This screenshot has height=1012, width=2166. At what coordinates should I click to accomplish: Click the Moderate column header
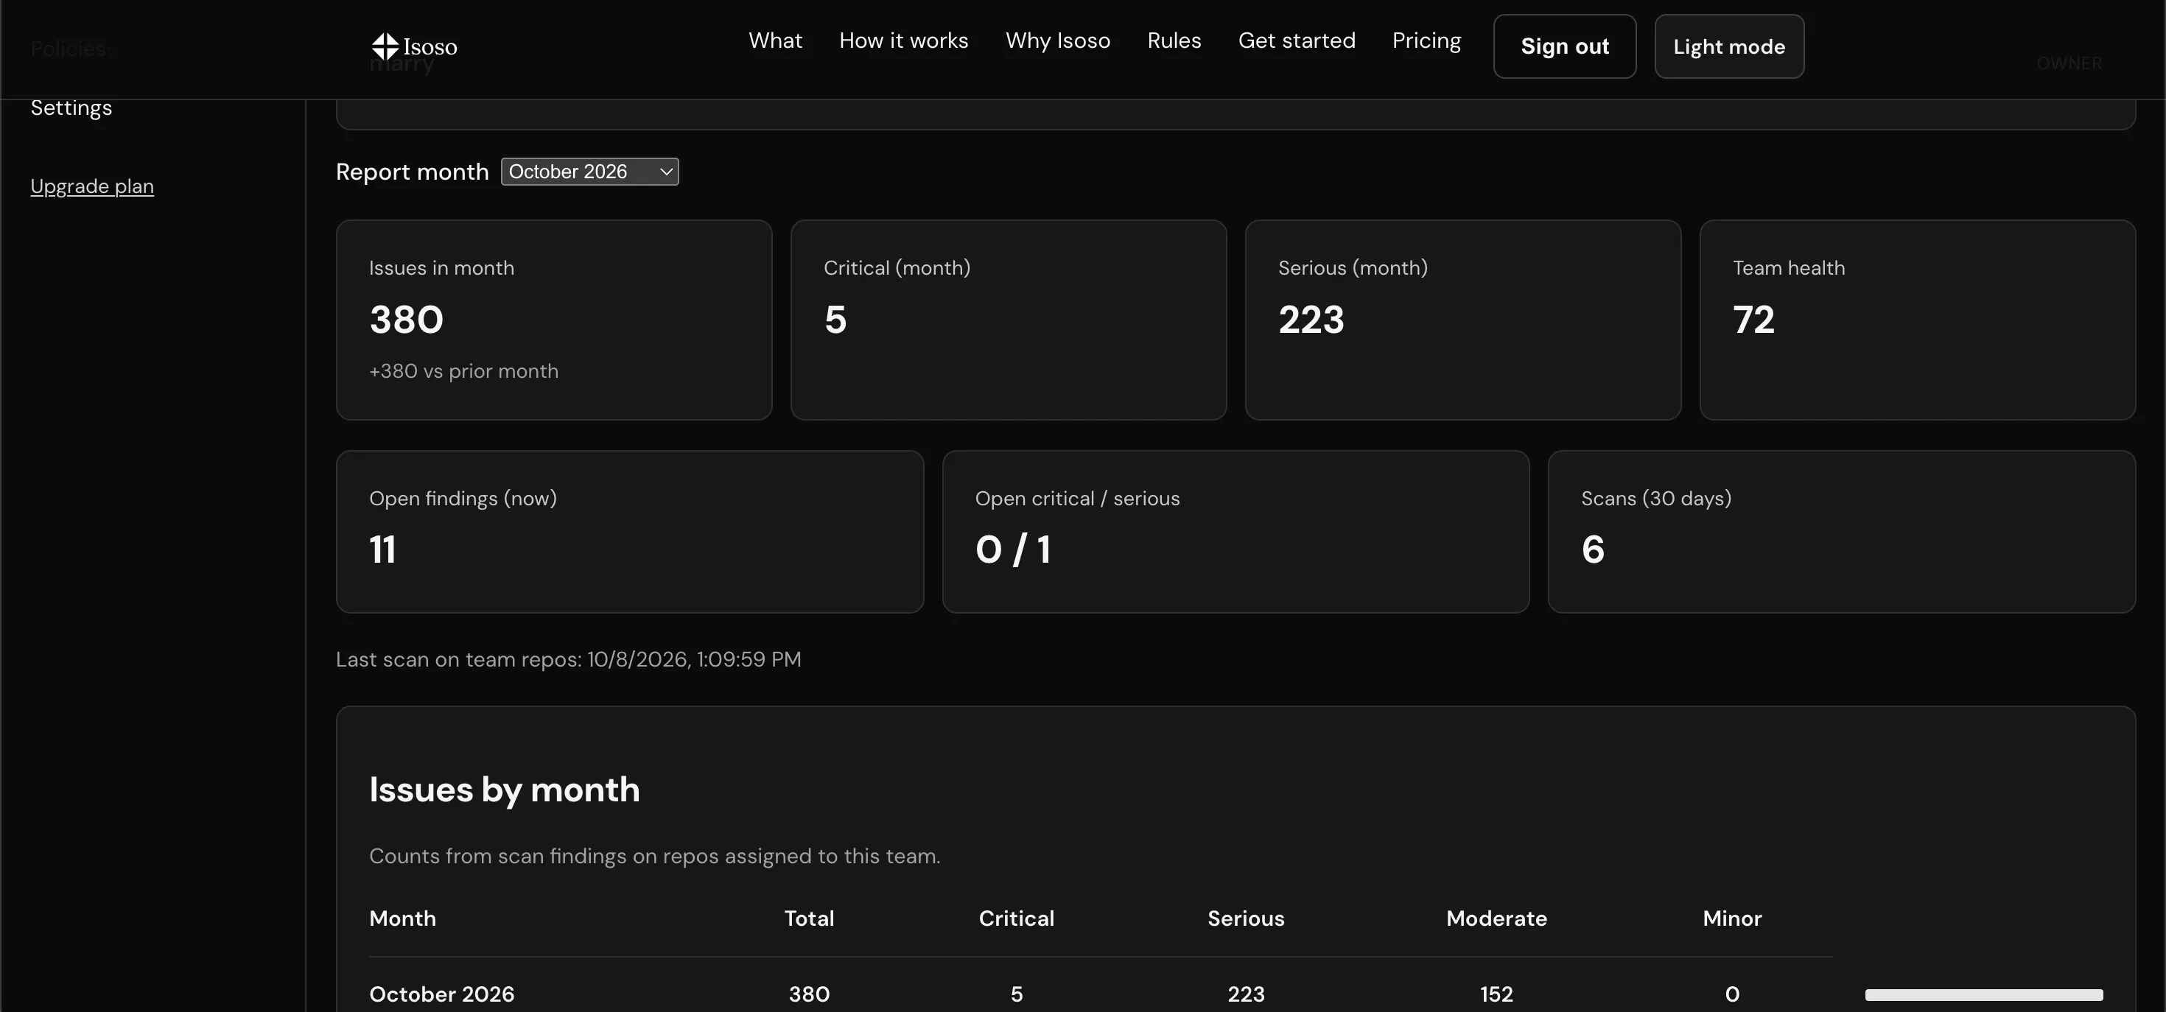coord(1496,918)
